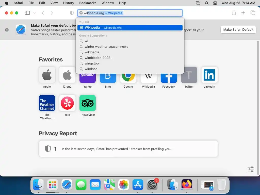This screenshot has height=195, width=260.
Task: Open the File menu
Action: pyautogui.click(x=31, y=3)
